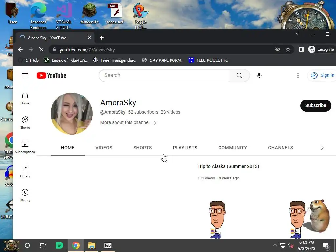The height and width of the screenshot is (252, 336).
Task: Switch to SHORTS tab
Action: 142,148
